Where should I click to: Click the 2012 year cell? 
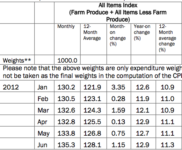pos(11,87)
